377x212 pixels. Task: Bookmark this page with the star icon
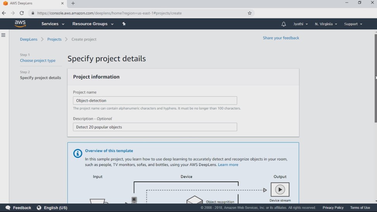tap(250, 13)
